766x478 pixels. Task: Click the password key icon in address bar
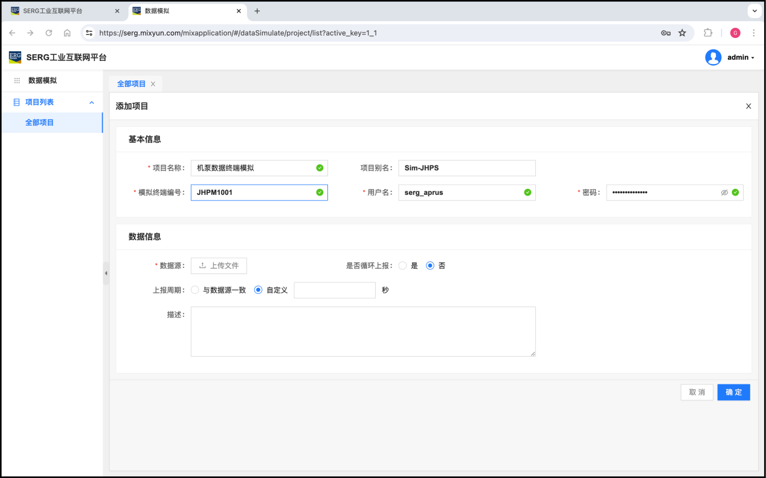click(666, 33)
